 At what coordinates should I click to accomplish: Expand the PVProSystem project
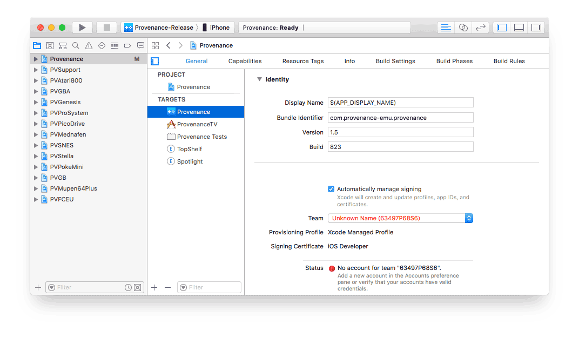tap(36, 113)
